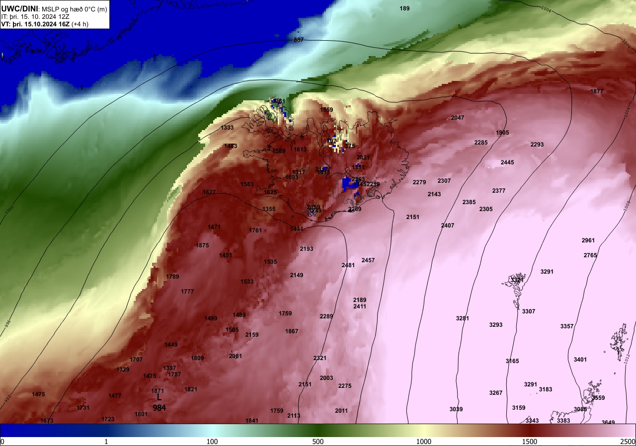
Task: Click the 1761 height value
Action: tap(255, 230)
